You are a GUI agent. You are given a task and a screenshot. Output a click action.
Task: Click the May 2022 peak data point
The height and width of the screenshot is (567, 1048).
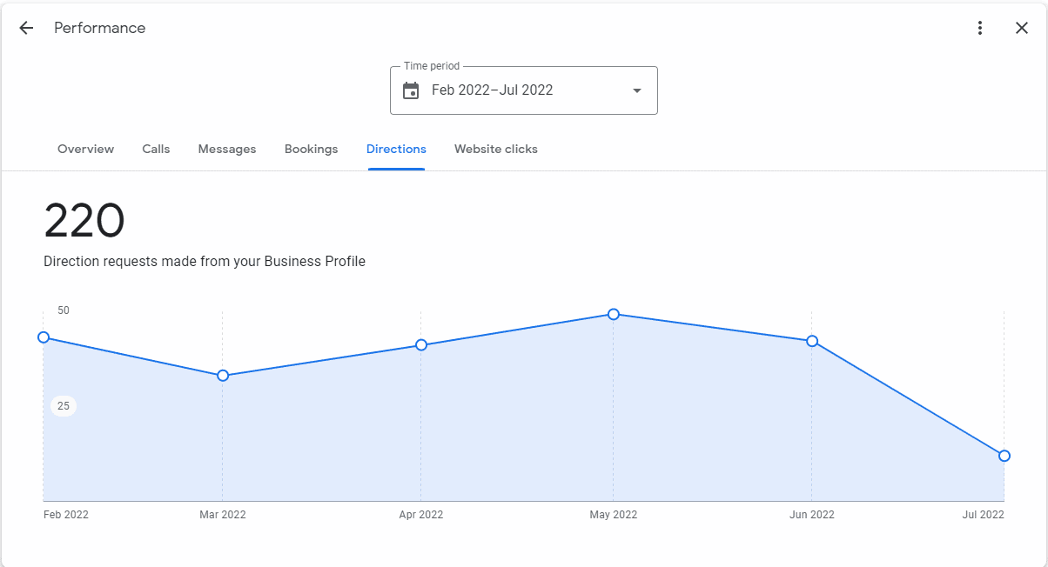(614, 314)
